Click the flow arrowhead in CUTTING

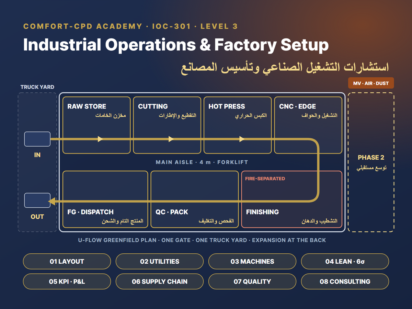171,139
